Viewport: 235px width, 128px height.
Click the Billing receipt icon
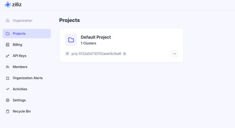click(x=8, y=45)
